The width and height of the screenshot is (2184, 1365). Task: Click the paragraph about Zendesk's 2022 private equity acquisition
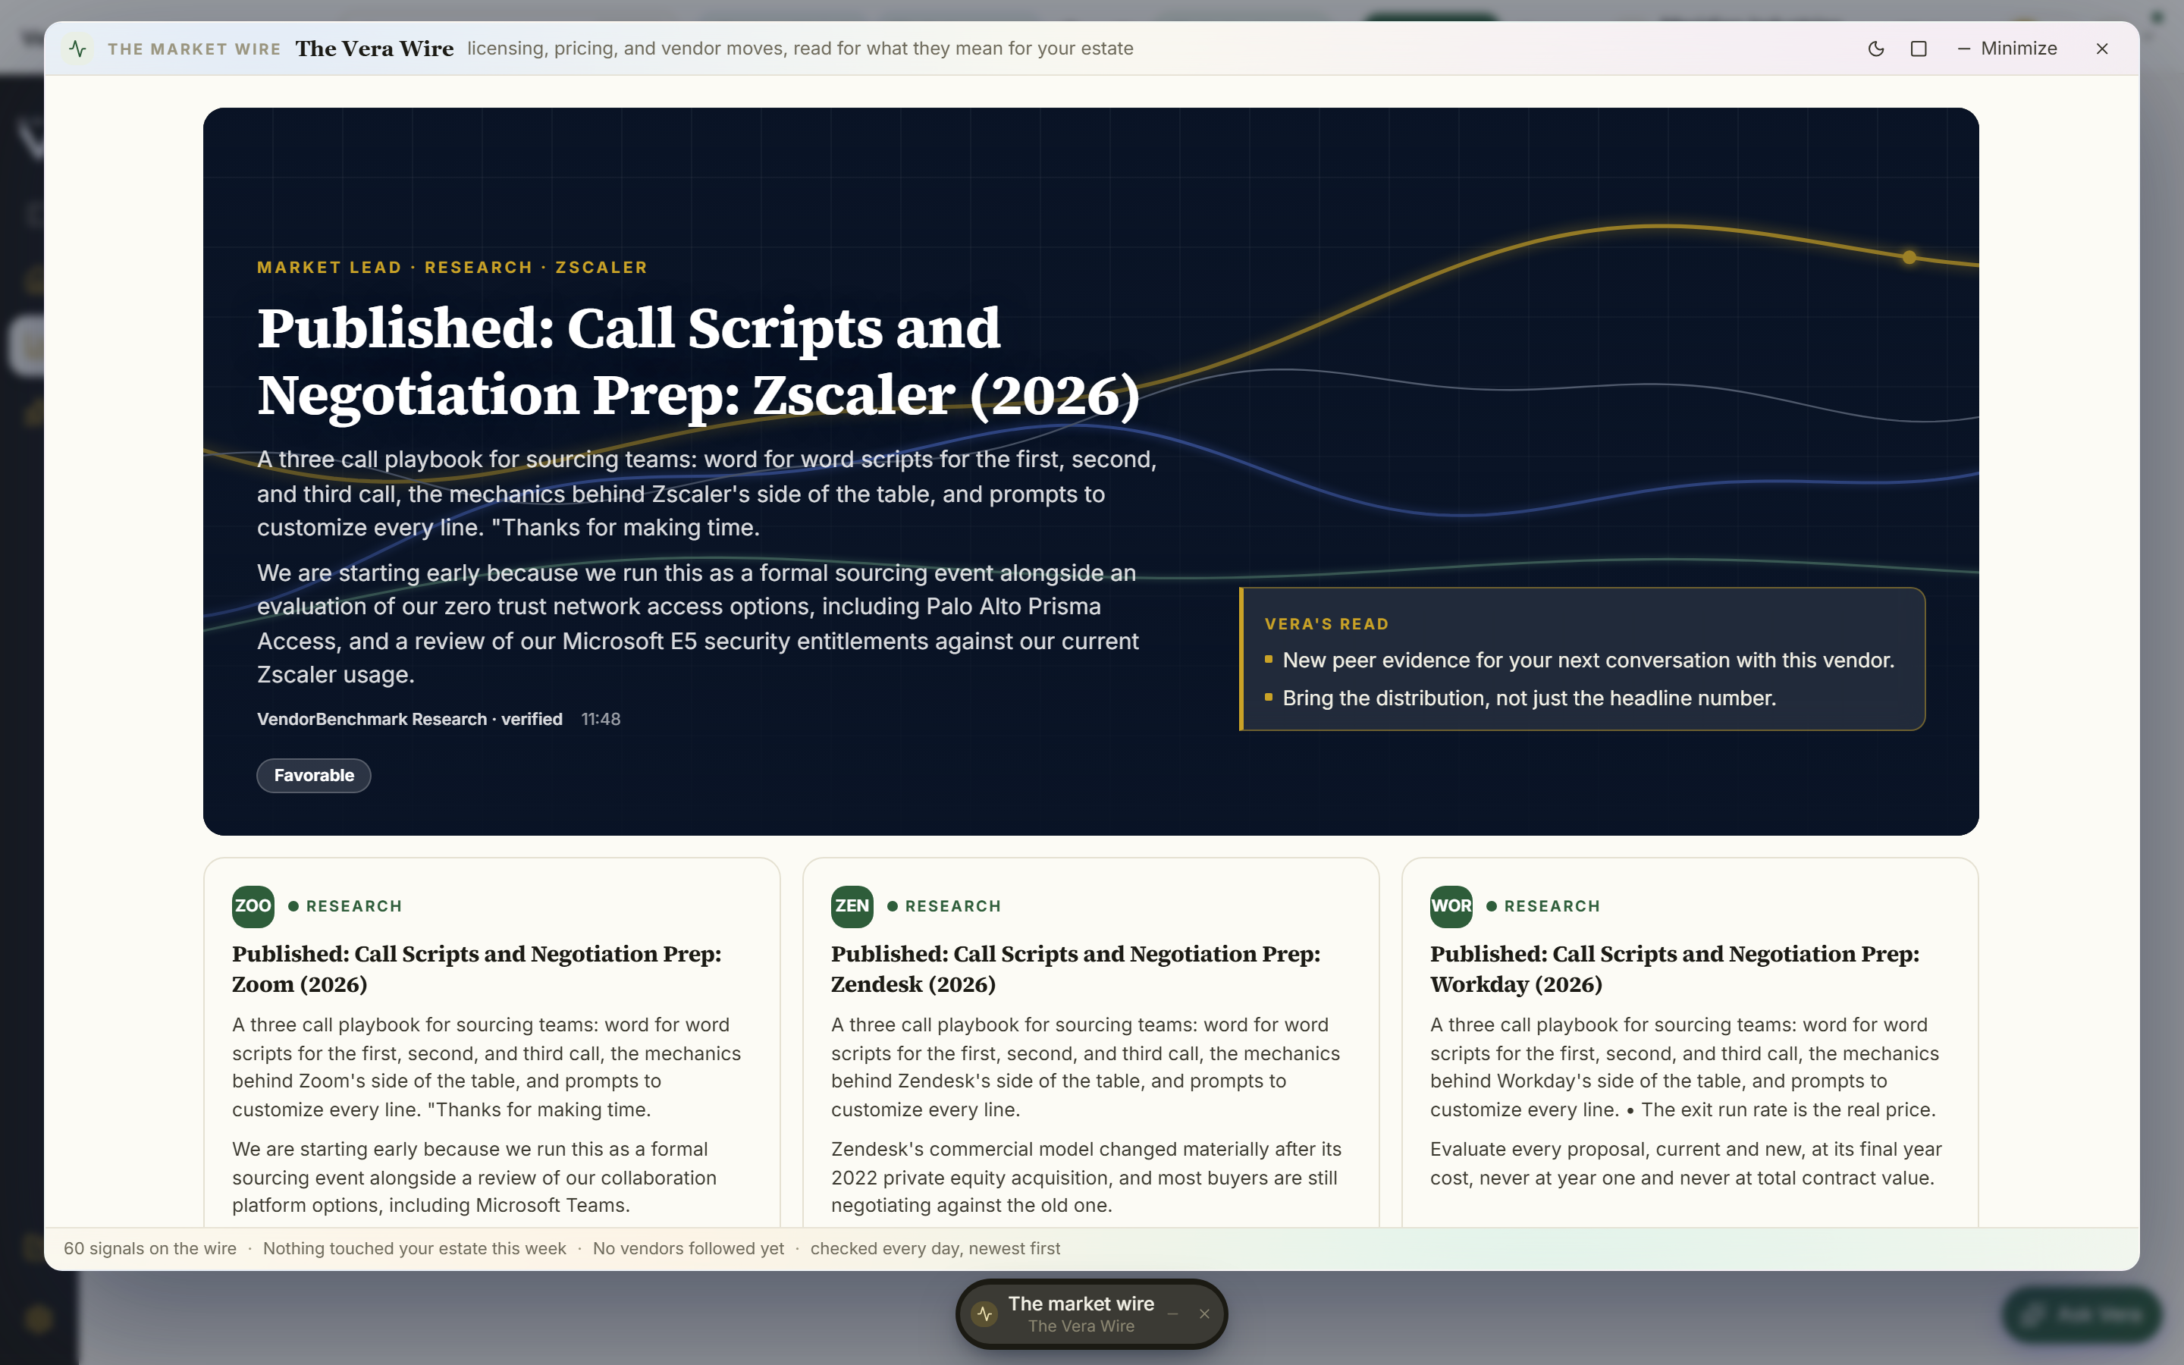point(1087,1177)
